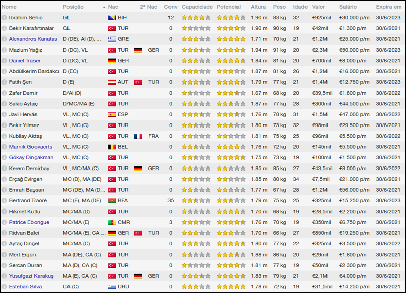
Task: Click the Idade column header
Action: click(x=300, y=7)
